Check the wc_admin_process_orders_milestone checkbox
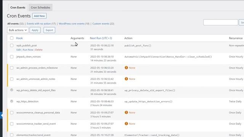The image size is (244, 137). [12, 68]
